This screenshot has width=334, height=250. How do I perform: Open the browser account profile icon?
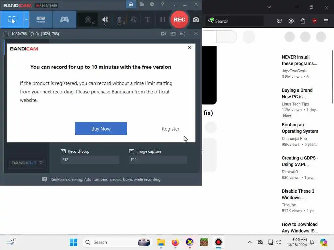pos(291,21)
